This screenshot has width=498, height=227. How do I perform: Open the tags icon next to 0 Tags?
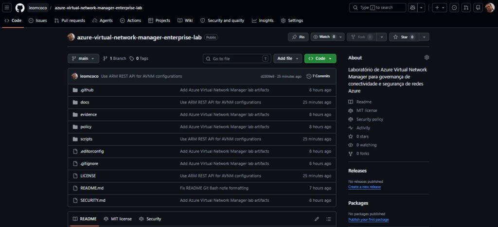pos(132,58)
